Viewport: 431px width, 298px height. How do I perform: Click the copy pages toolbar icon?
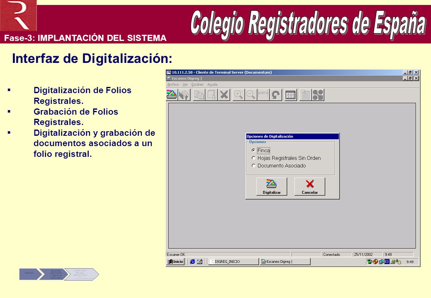pyautogui.click(x=199, y=95)
